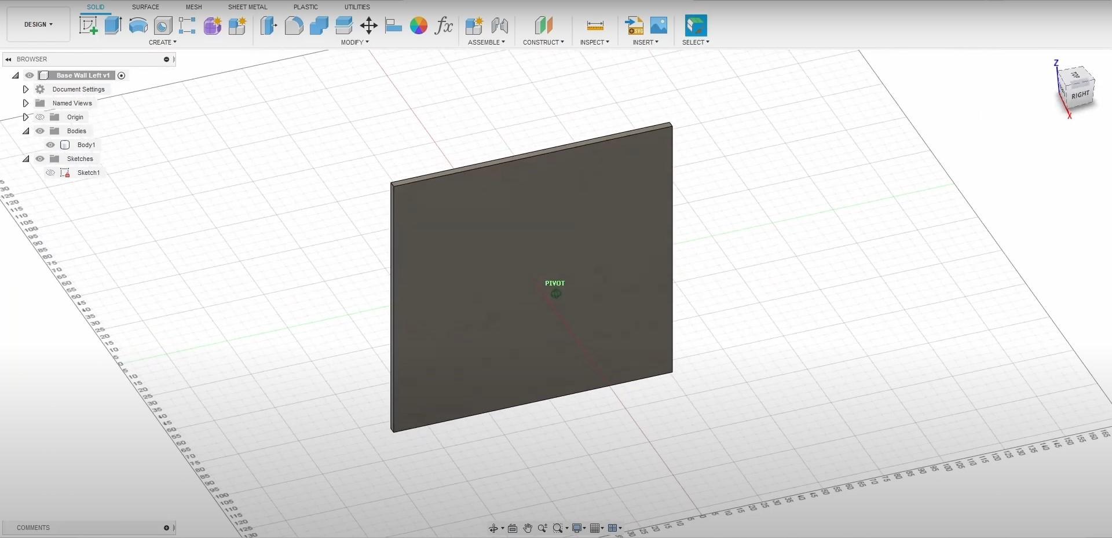Activate the Base Wall Left v1 radio button

(121, 75)
